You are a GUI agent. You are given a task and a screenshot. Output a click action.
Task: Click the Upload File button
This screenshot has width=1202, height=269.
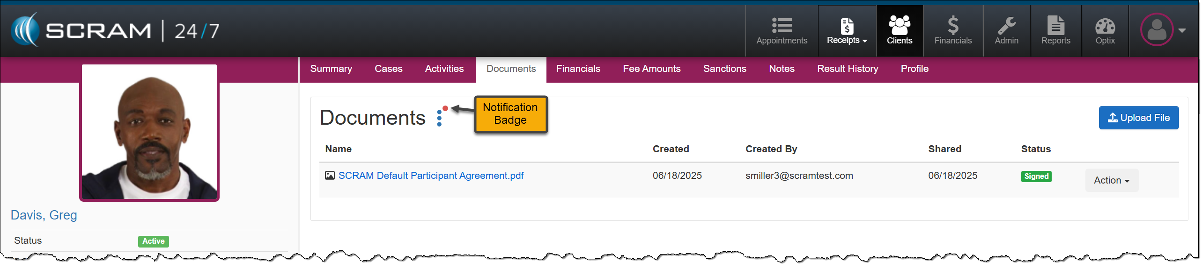pyautogui.click(x=1138, y=118)
